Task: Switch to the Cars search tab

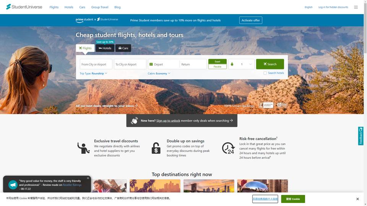Action: [x=123, y=48]
